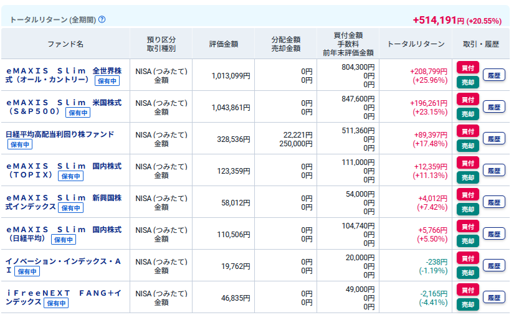This screenshot has height=315, width=514.
Task: Open 履歴 for eMAXIS Slim 米国株式 S&P500
Action: coord(494,107)
